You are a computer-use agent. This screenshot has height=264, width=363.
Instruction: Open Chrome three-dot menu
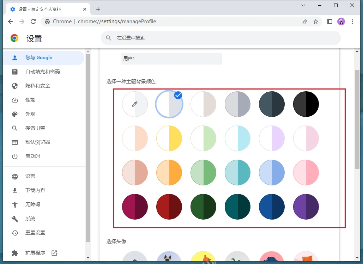(x=352, y=22)
